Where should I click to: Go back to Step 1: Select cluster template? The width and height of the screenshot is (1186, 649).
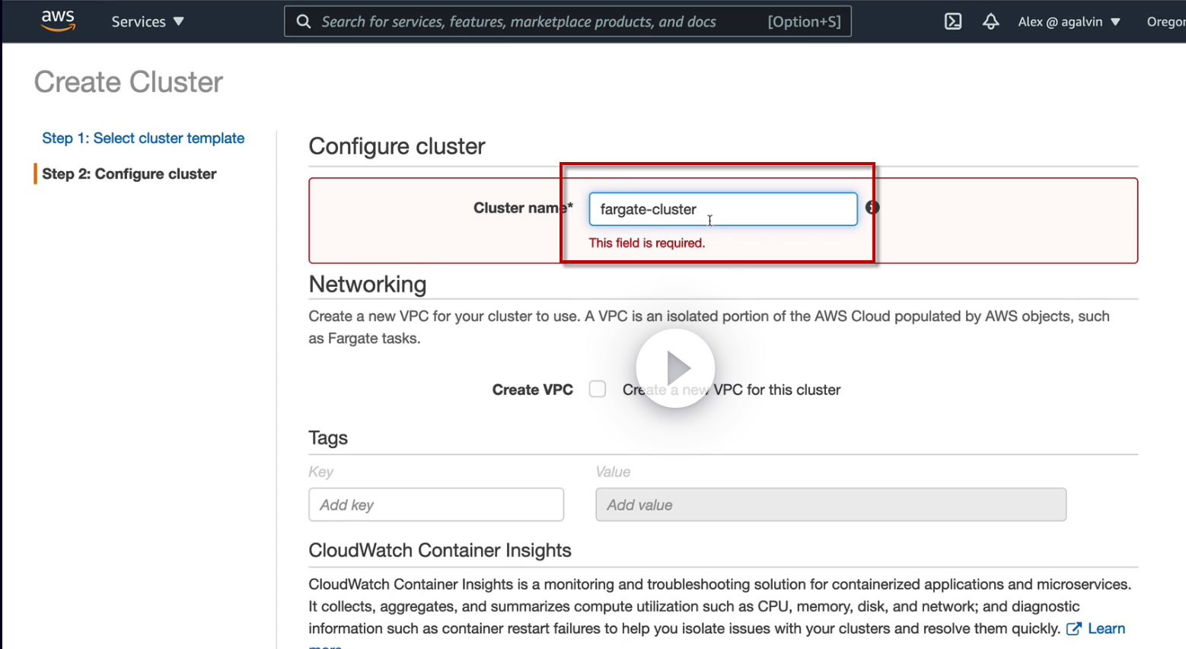tap(143, 138)
